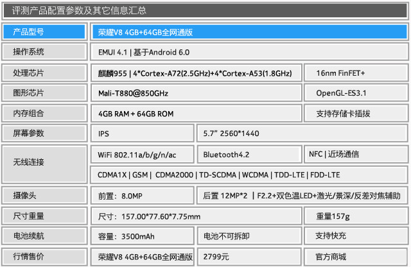Select the 处理芯片 label cell
This screenshot has height=267, width=411.
click(44, 73)
